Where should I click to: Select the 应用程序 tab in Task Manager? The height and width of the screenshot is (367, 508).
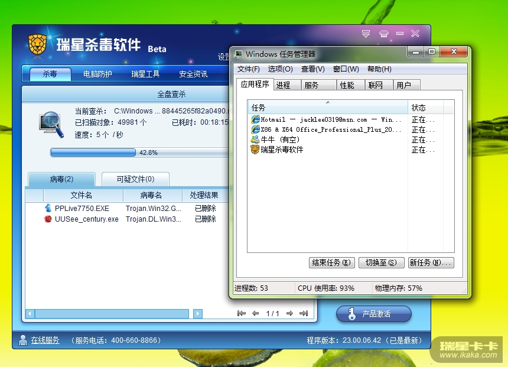[x=255, y=85]
